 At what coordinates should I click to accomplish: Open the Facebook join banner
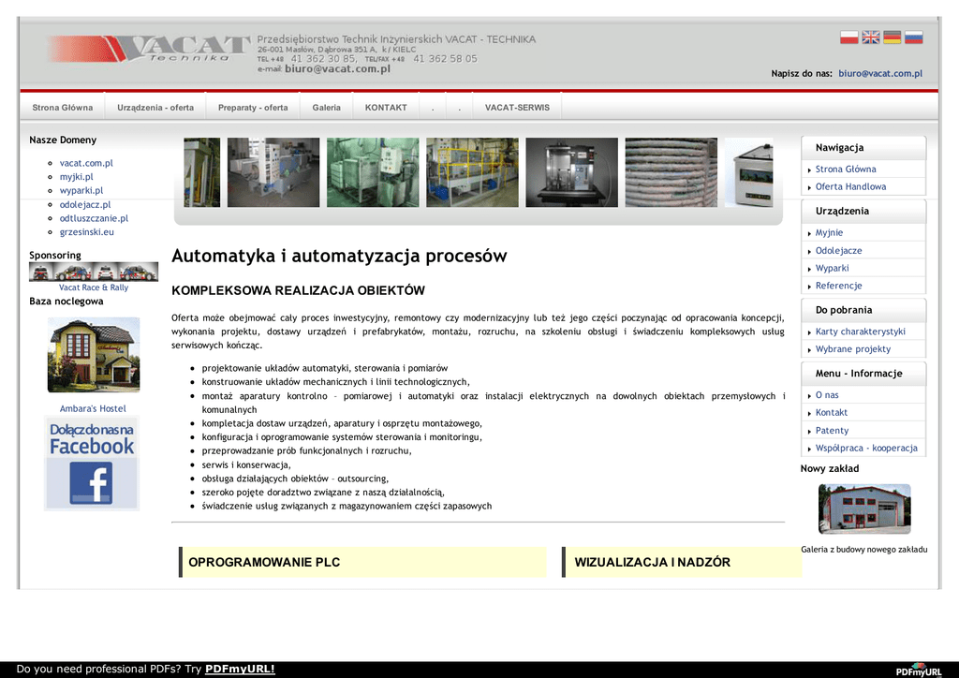click(92, 464)
